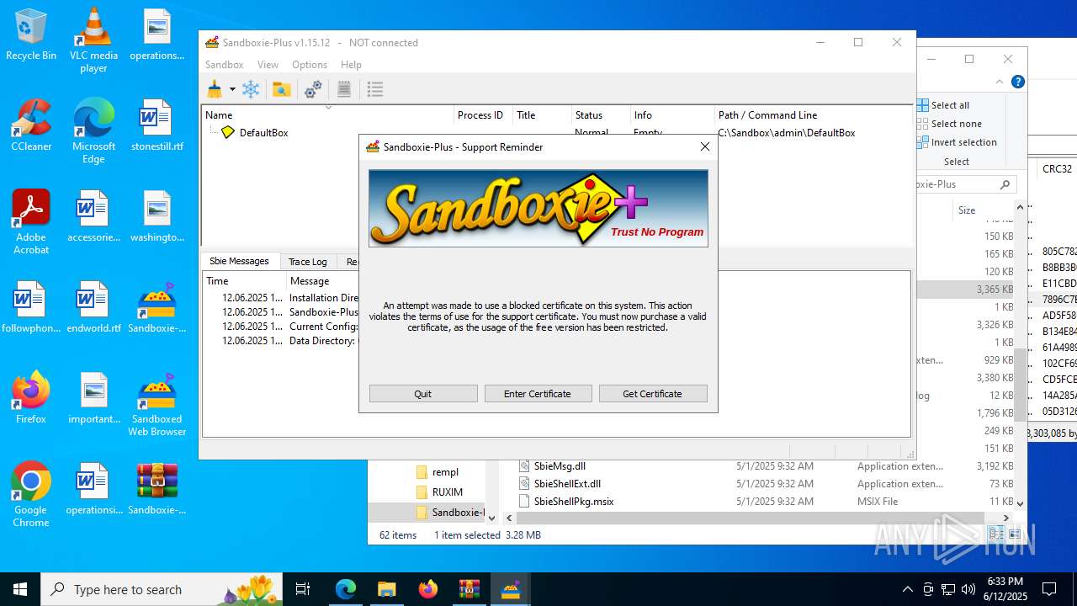Image resolution: width=1077 pixels, height=606 pixels.
Task: Open the Sandbox menu
Action: pos(225,65)
